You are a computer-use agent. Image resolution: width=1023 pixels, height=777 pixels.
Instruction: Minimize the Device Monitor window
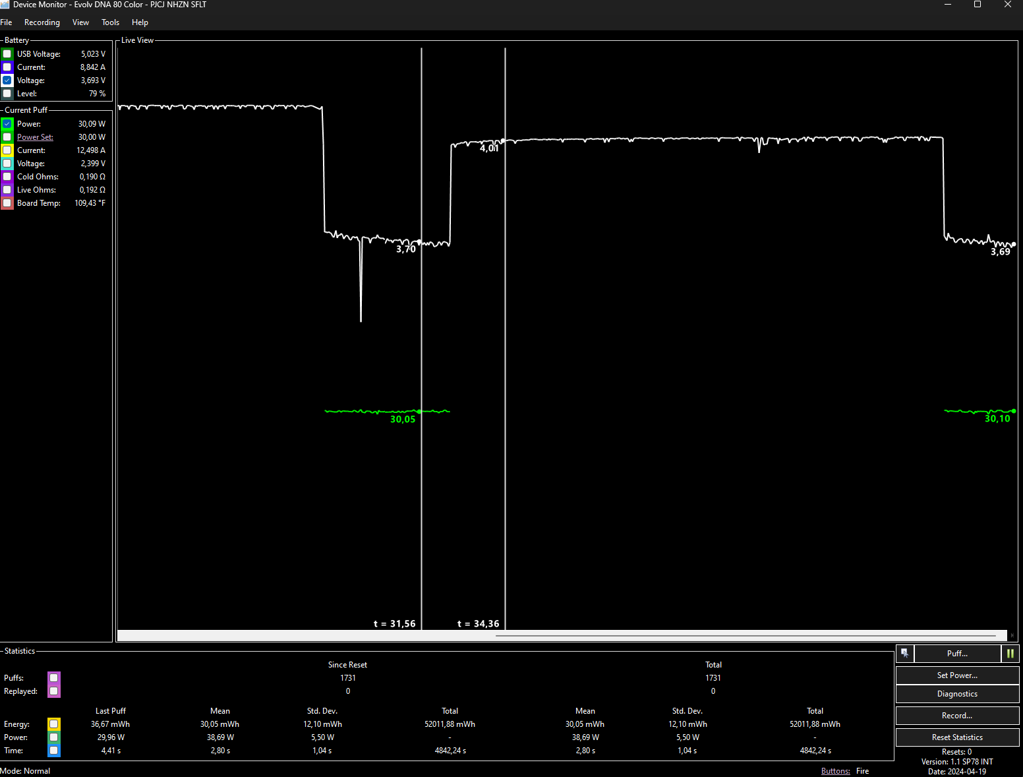pos(948,5)
